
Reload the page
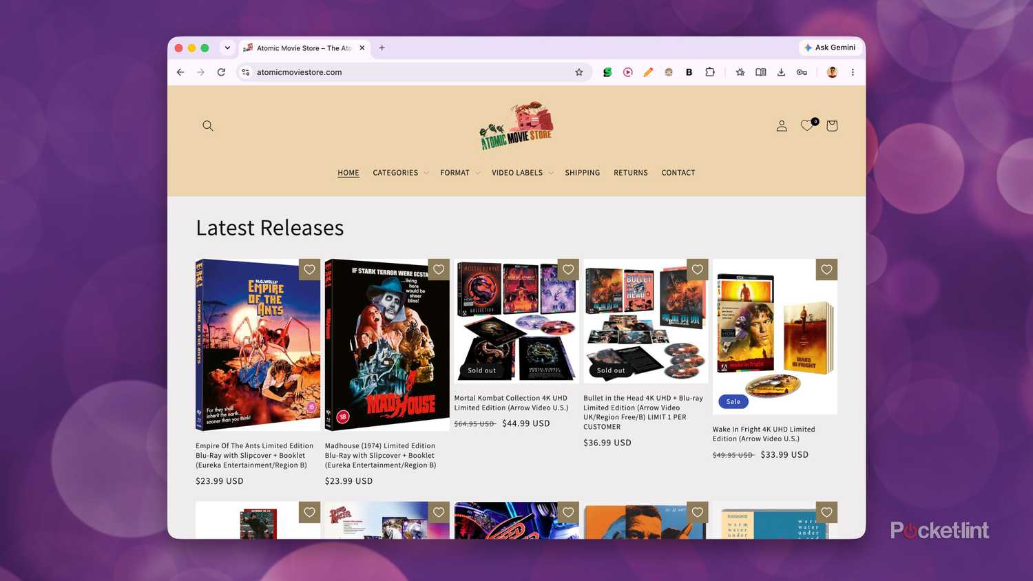tap(221, 72)
